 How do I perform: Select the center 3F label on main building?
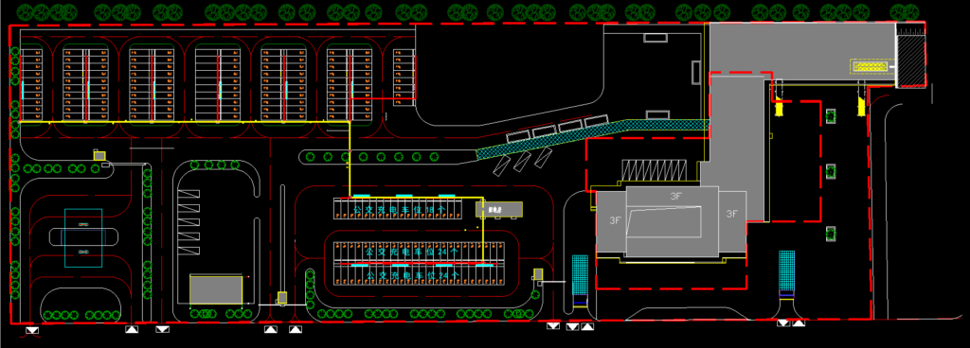pyautogui.click(x=676, y=196)
